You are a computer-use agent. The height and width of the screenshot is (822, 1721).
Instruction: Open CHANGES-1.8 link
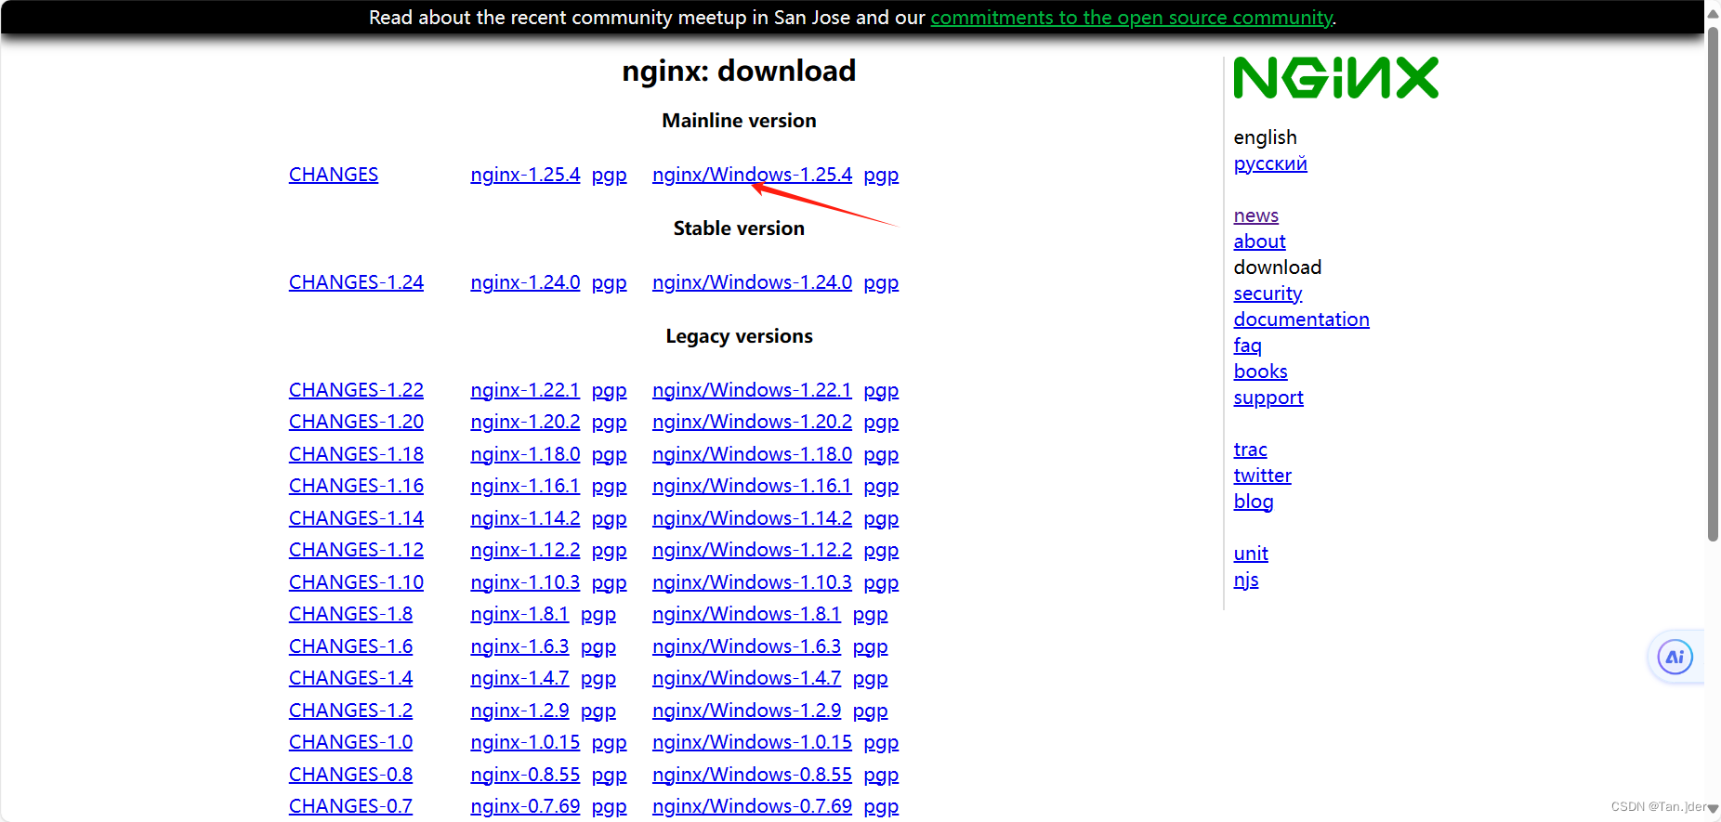click(350, 614)
